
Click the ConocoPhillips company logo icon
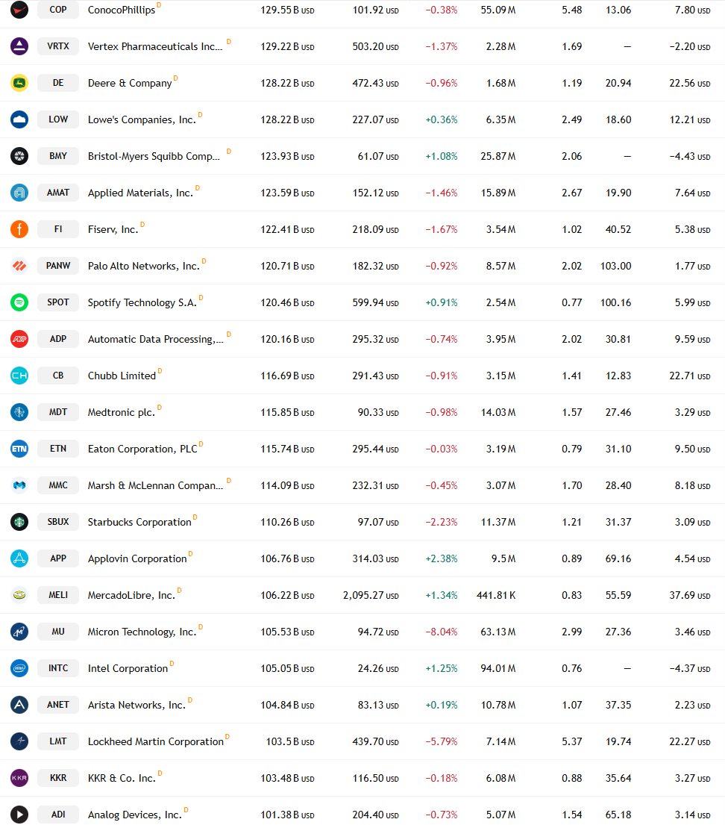pos(19,10)
